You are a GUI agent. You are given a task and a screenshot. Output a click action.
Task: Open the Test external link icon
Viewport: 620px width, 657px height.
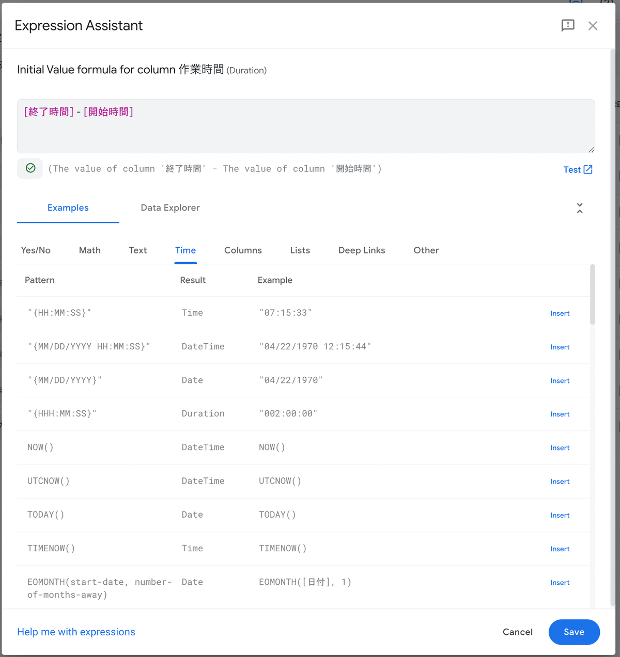[x=588, y=170]
